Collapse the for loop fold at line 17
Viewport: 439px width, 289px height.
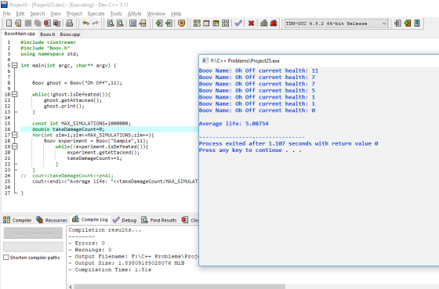click(x=15, y=135)
